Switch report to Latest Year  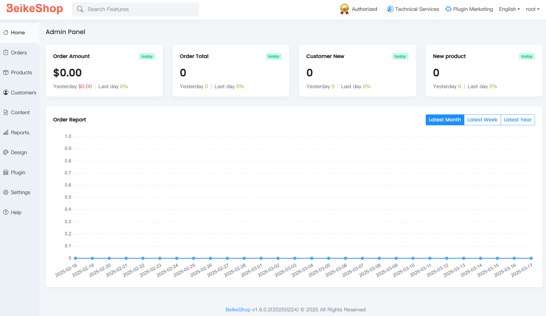pyautogui.click(x=517, y=120)
